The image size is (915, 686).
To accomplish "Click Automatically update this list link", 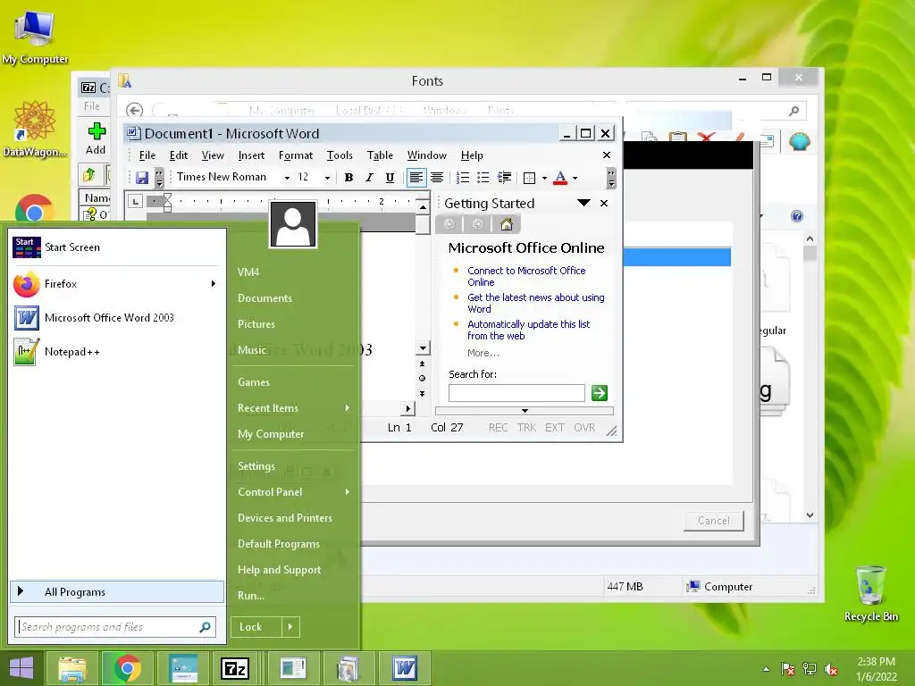I will [528, 330].
